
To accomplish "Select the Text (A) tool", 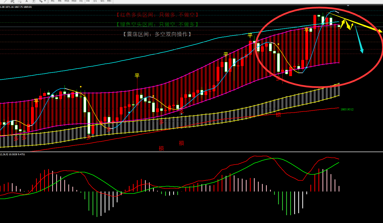I will (26, 1).
